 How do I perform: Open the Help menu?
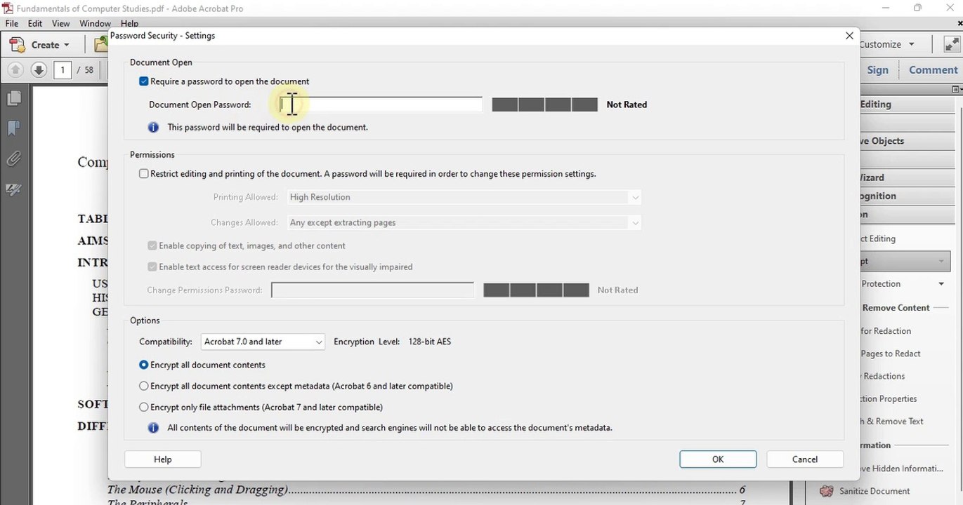click(x=129, y=23)
